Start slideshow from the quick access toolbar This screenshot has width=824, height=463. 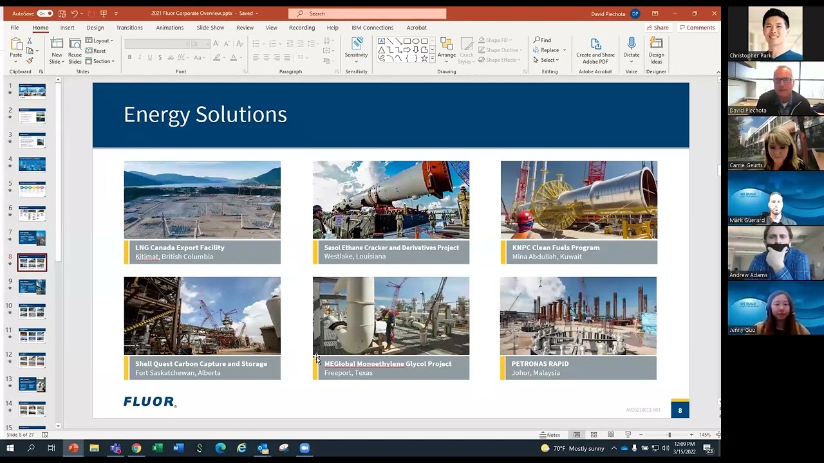tap(103, 14)
